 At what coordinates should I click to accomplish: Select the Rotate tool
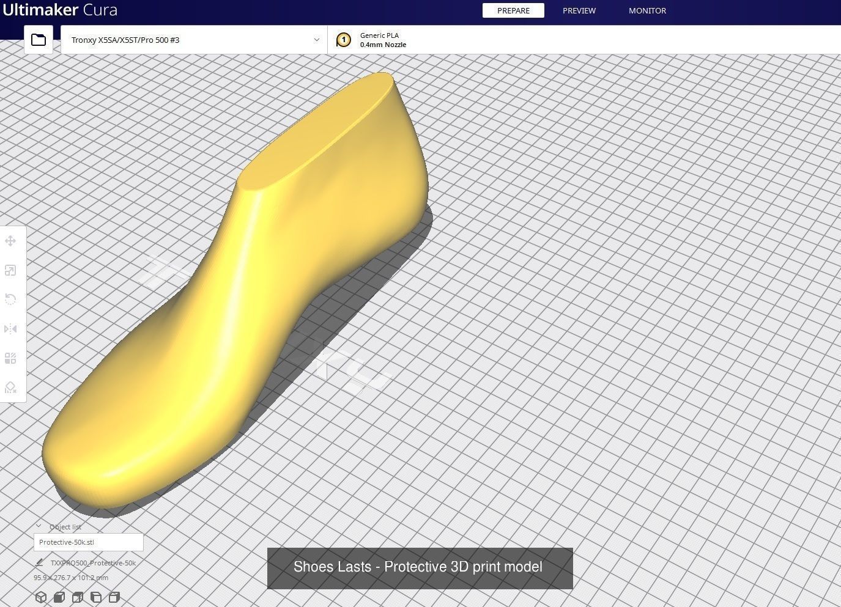click(10, 299)
